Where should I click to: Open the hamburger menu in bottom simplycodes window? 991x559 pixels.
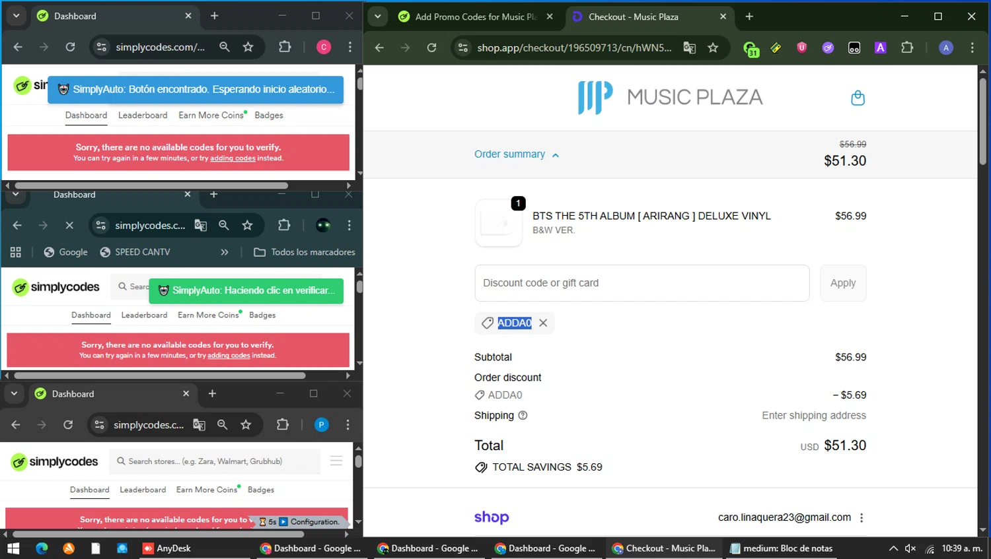tap(336, 461)
